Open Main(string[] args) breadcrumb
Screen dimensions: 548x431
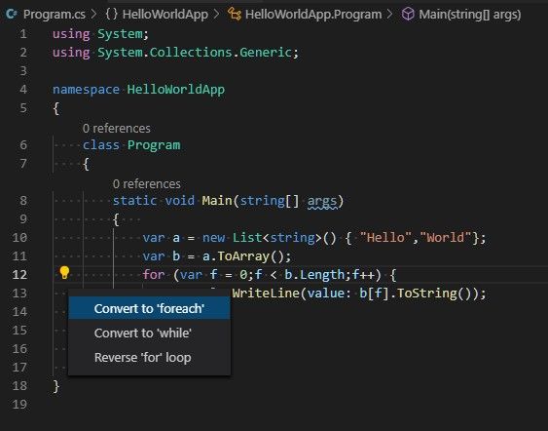click(x=470, y=15)
